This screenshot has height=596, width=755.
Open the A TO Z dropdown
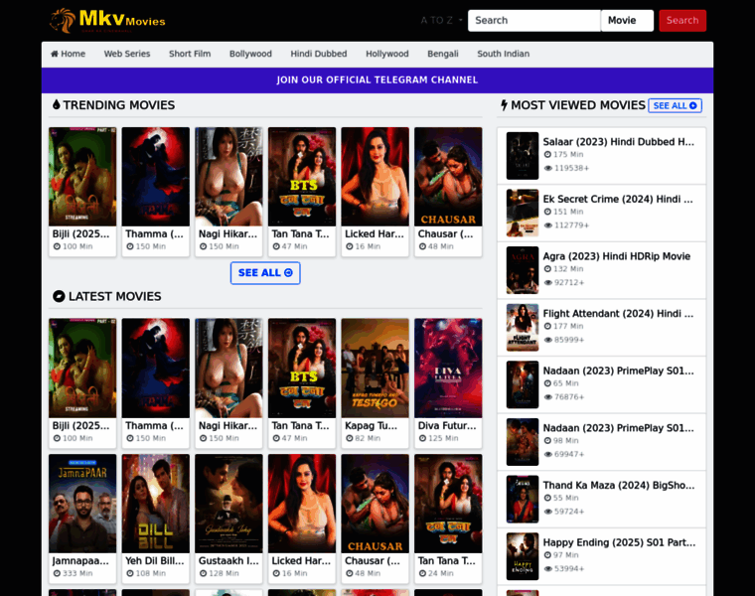tap(441, 20)
